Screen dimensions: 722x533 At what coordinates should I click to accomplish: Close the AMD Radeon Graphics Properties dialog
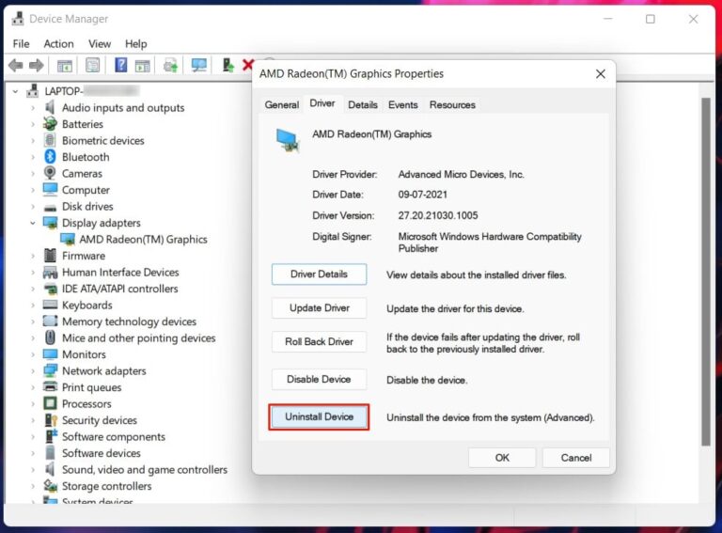(601, 74)
